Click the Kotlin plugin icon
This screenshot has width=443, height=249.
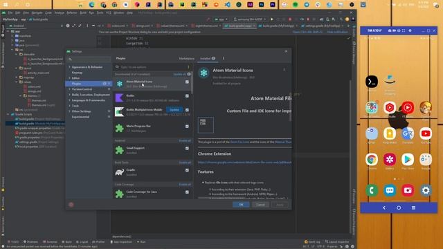pos(119,98)
